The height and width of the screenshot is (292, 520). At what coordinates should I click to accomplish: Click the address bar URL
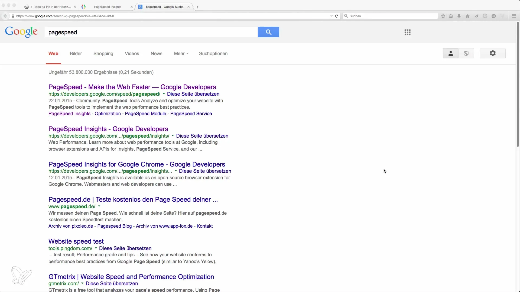pyautogui.click(x=65, y=16)
